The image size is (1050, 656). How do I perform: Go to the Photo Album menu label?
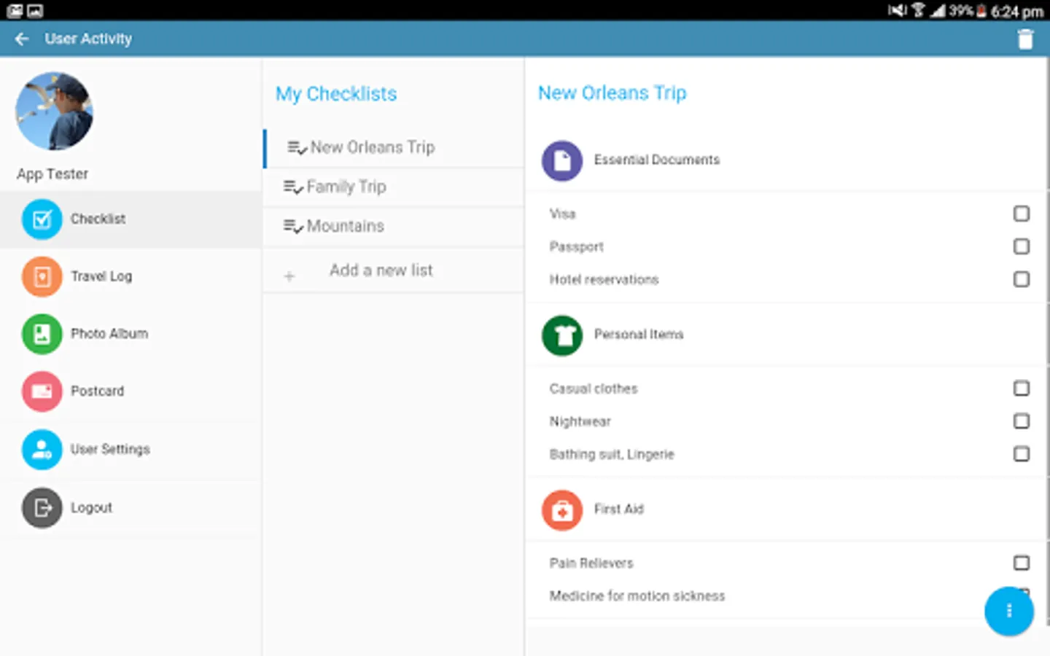tap(109, 334)
